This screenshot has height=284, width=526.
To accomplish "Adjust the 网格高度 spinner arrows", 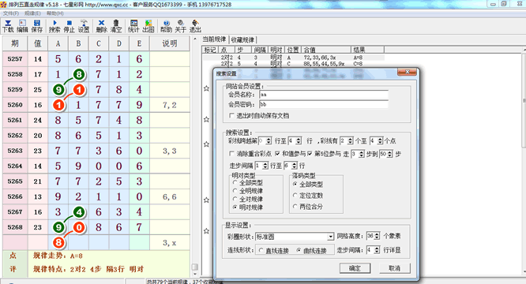I will 378,236.
